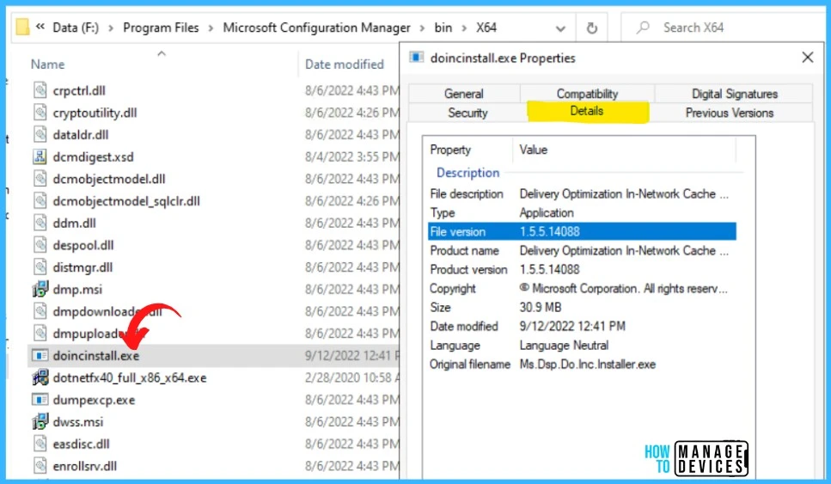Click the distmgr.dll file icon
This screenshot has width=831, height=484.
(x=40, y=267)
